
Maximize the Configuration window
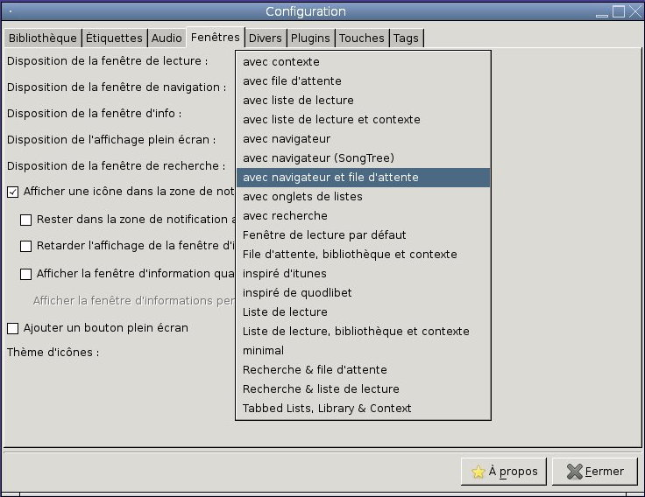(x=619, y=11)
